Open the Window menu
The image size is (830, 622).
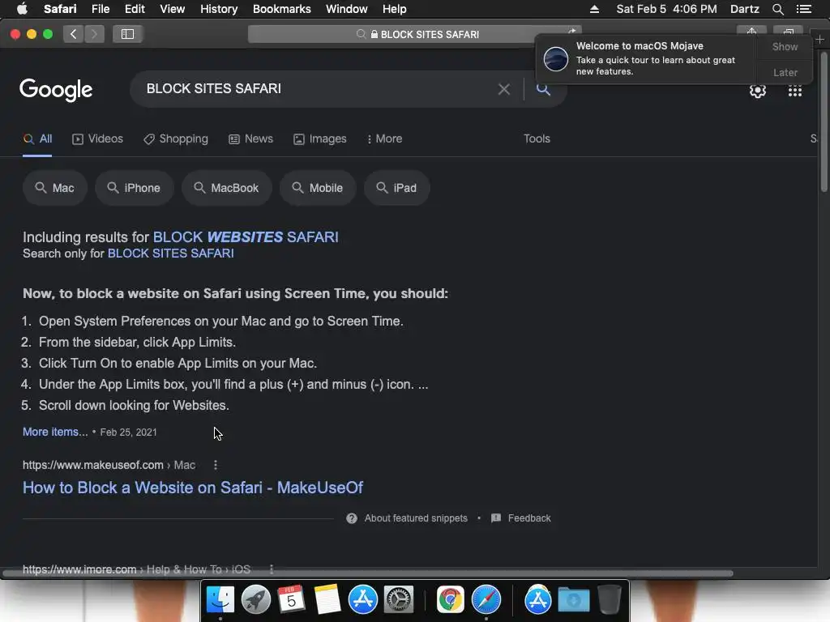coord(347,9)
